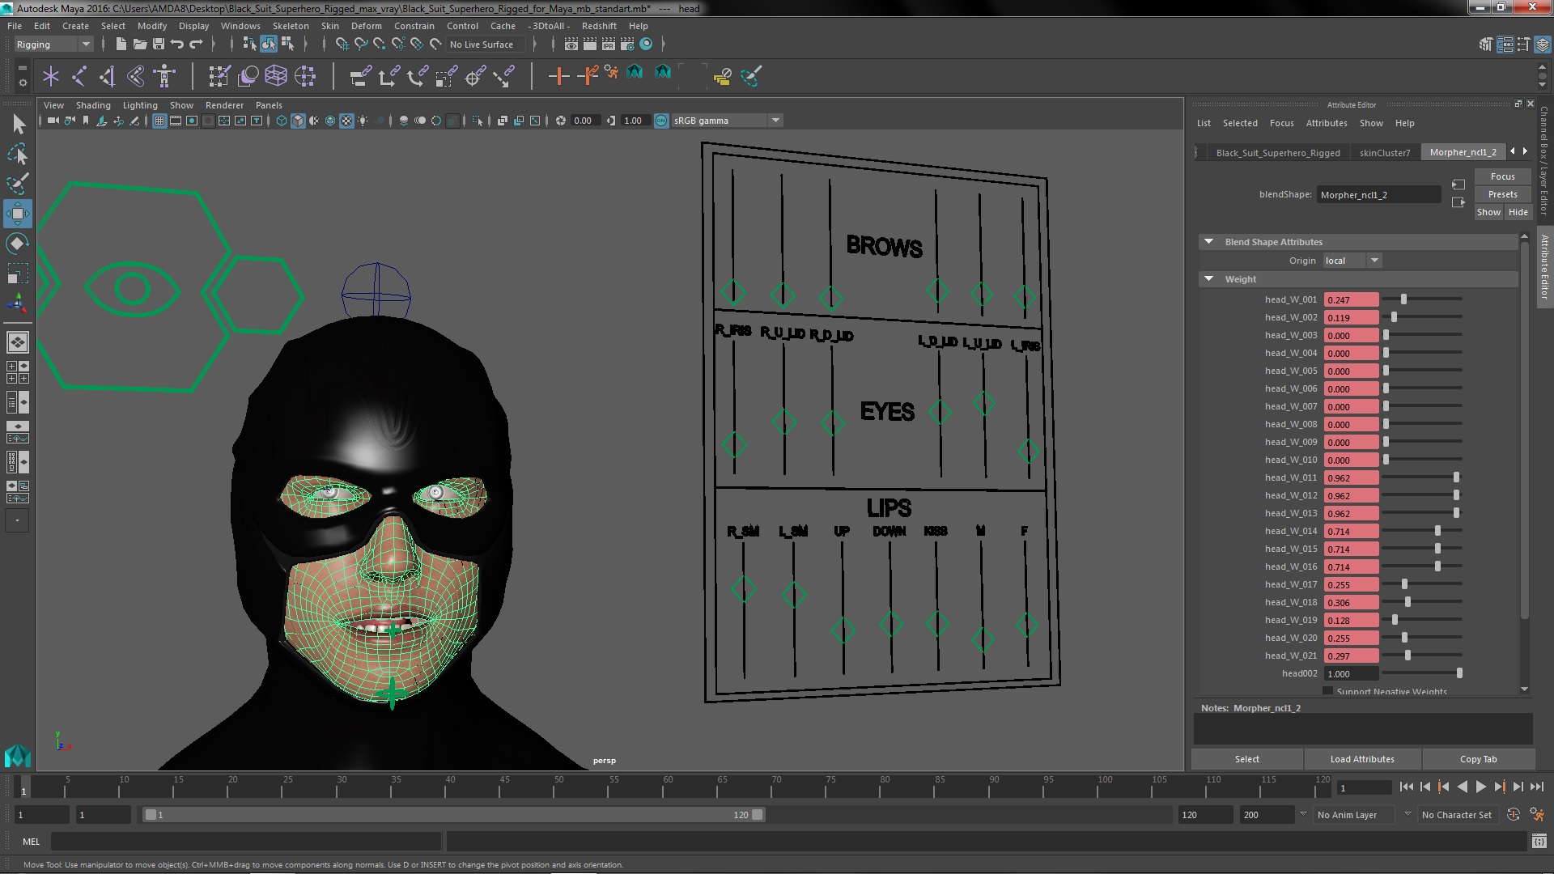The width and height of the screenshot is (1554, 874).
Task: Click the Human IK skeleton figure shelf icon
Action: pyautogui.click(x=164, y=76)
